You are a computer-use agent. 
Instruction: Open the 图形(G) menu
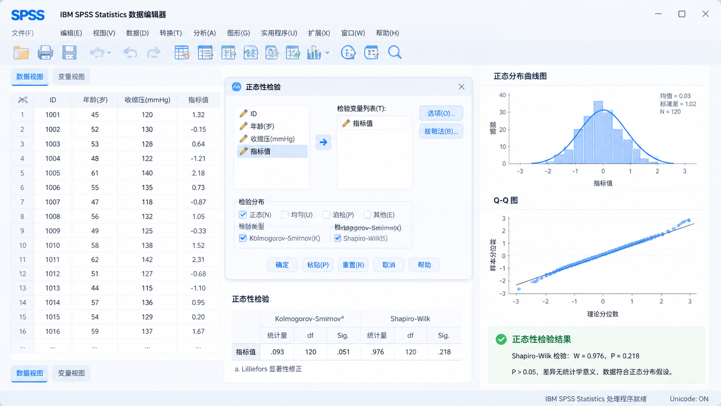(x=238, y=33)
